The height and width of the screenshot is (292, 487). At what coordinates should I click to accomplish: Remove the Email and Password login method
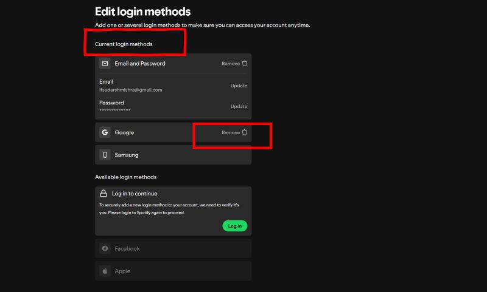click(x=234, y=64)
